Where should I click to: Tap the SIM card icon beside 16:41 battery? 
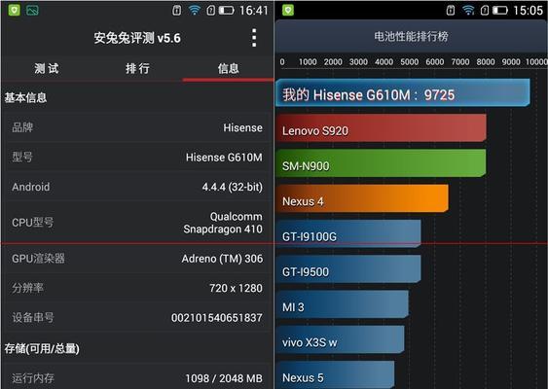pyautogui.click(x=211, y=11)
